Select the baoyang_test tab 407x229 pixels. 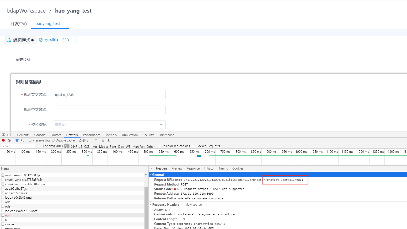point(48,24)
